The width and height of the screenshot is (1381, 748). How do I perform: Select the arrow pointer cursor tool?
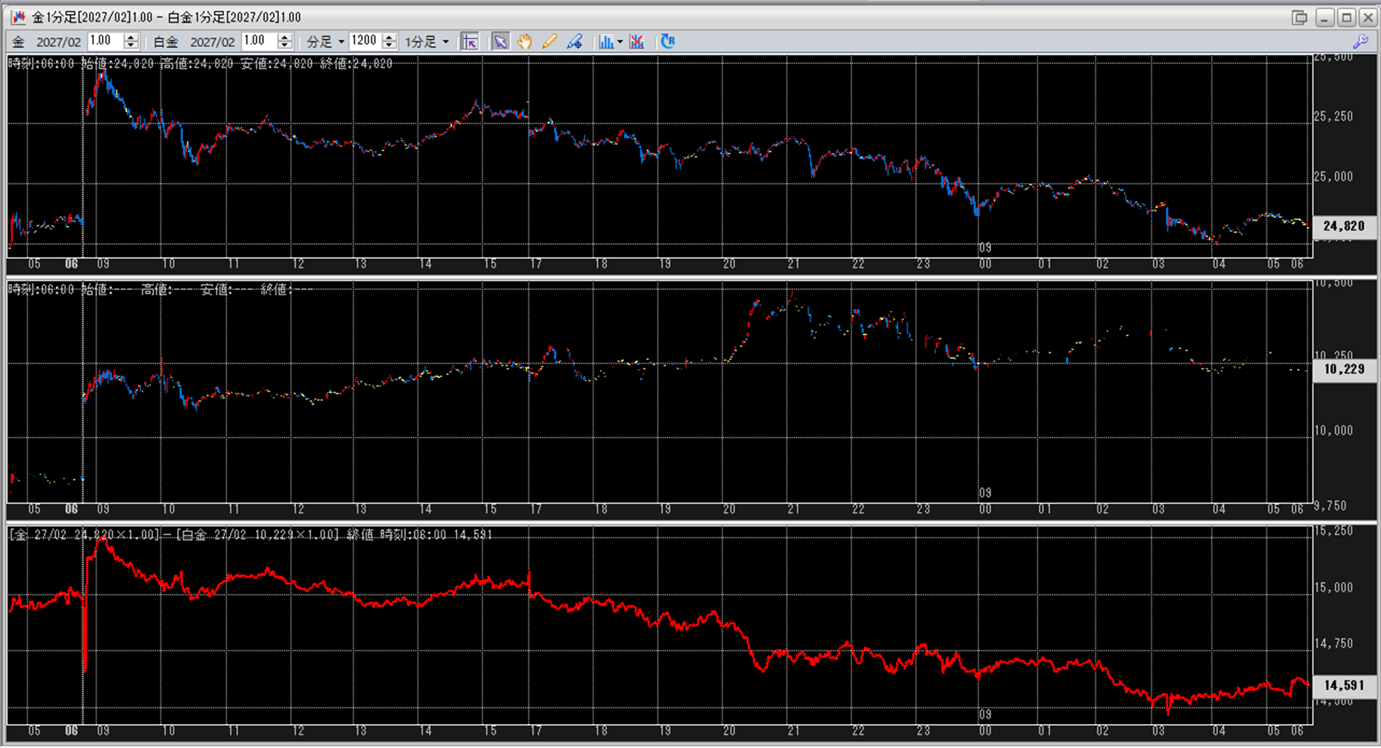500,42
